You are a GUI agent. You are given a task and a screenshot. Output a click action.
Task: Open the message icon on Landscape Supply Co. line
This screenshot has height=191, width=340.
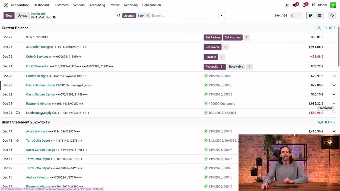point(18,113)
